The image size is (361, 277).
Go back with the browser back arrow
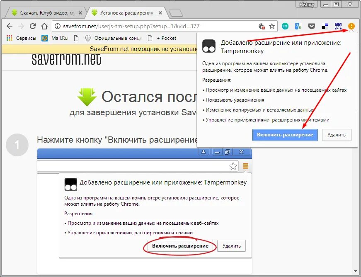[10, 26]
